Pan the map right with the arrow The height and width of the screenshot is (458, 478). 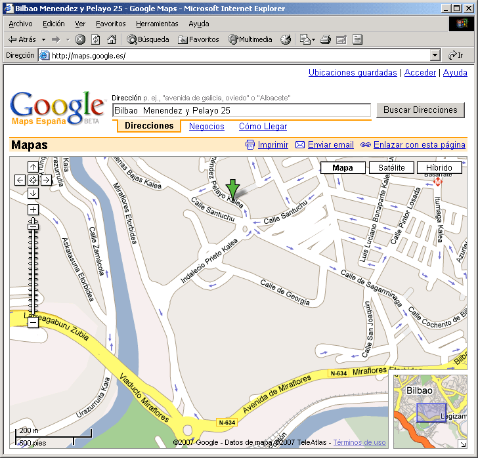pyautogui.click(x=46, y=180)
